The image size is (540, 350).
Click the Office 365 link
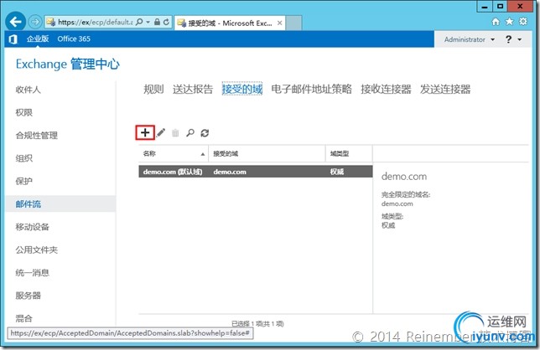74,39
